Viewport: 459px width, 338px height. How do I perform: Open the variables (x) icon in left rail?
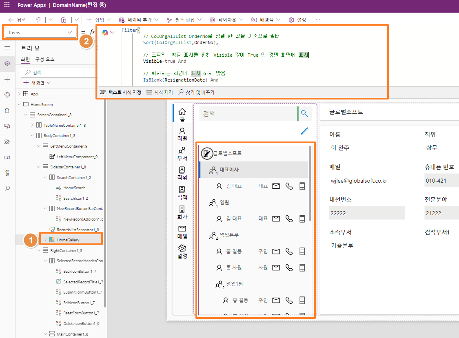pyautogui.click(x=7, y=157)
